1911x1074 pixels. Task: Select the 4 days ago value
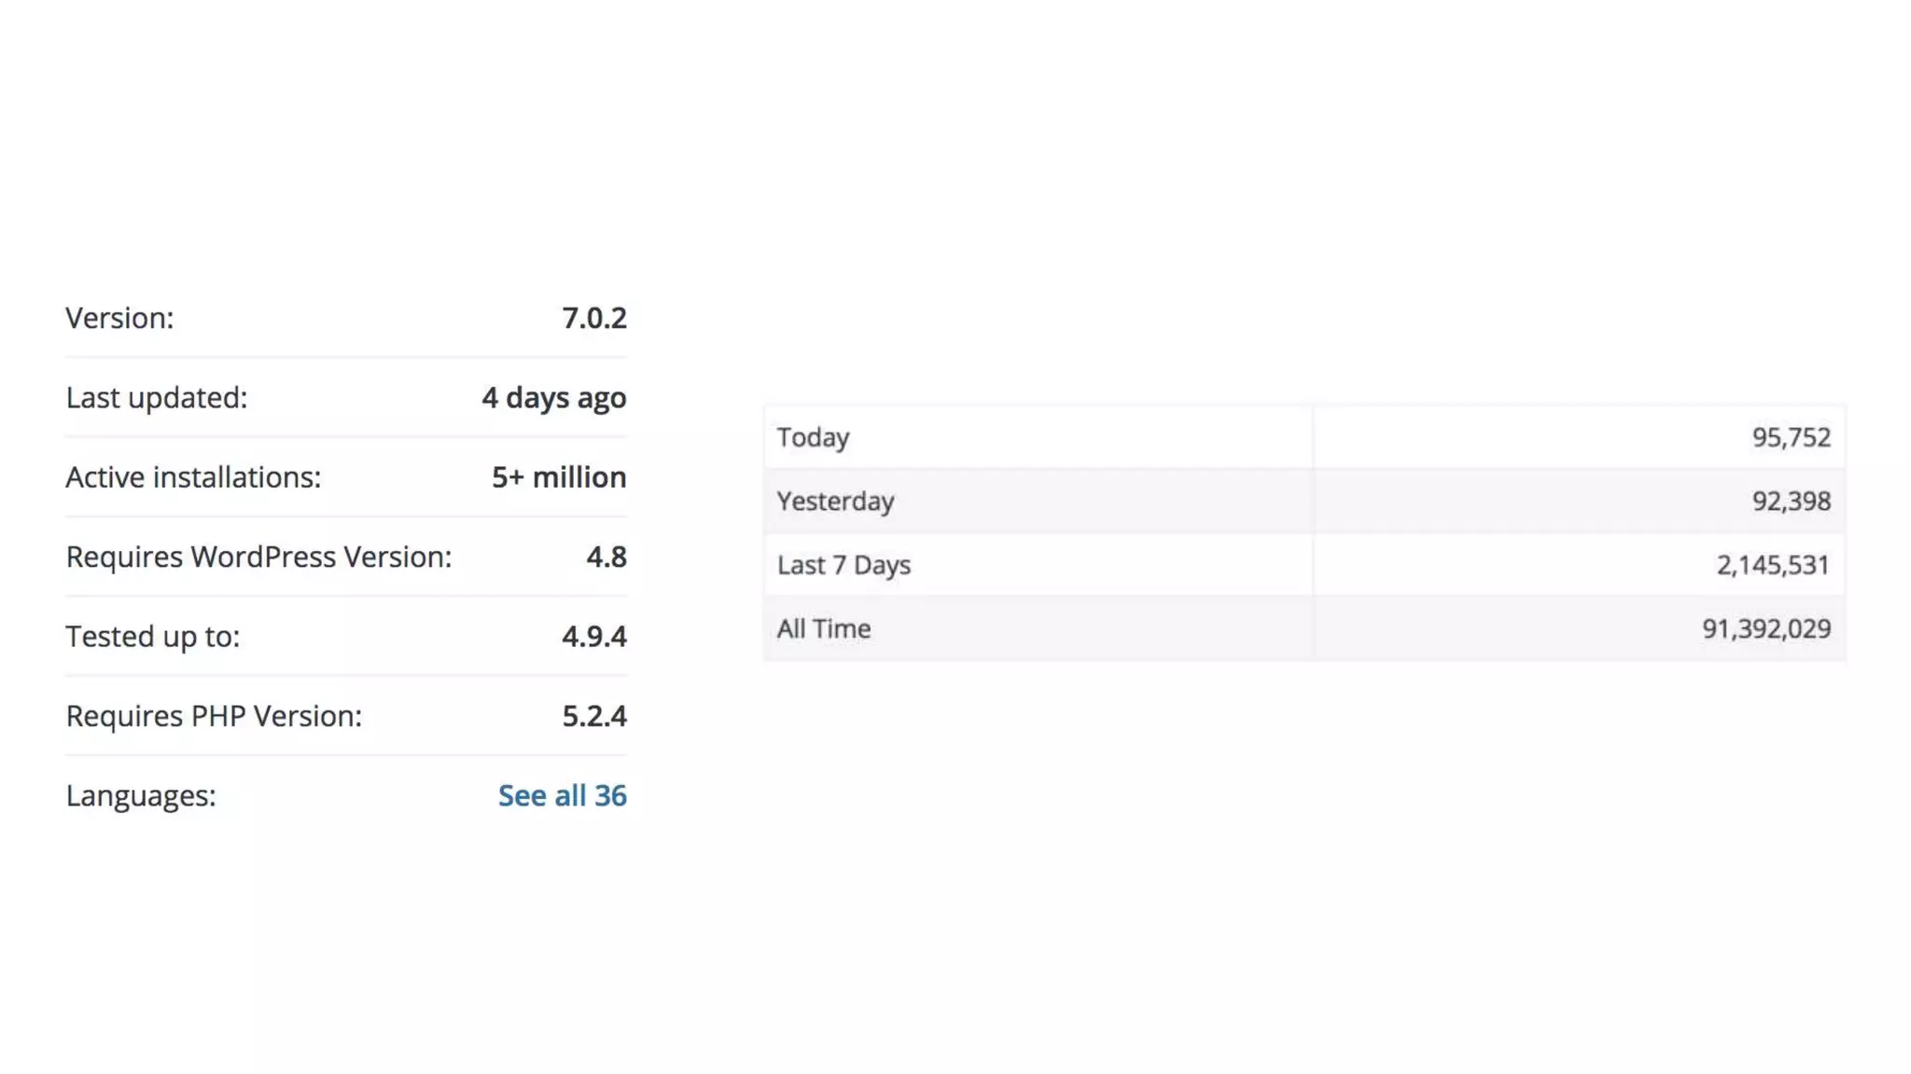(554, 397)
